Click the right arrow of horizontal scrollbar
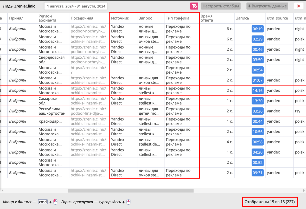 [x=304, y=191]
